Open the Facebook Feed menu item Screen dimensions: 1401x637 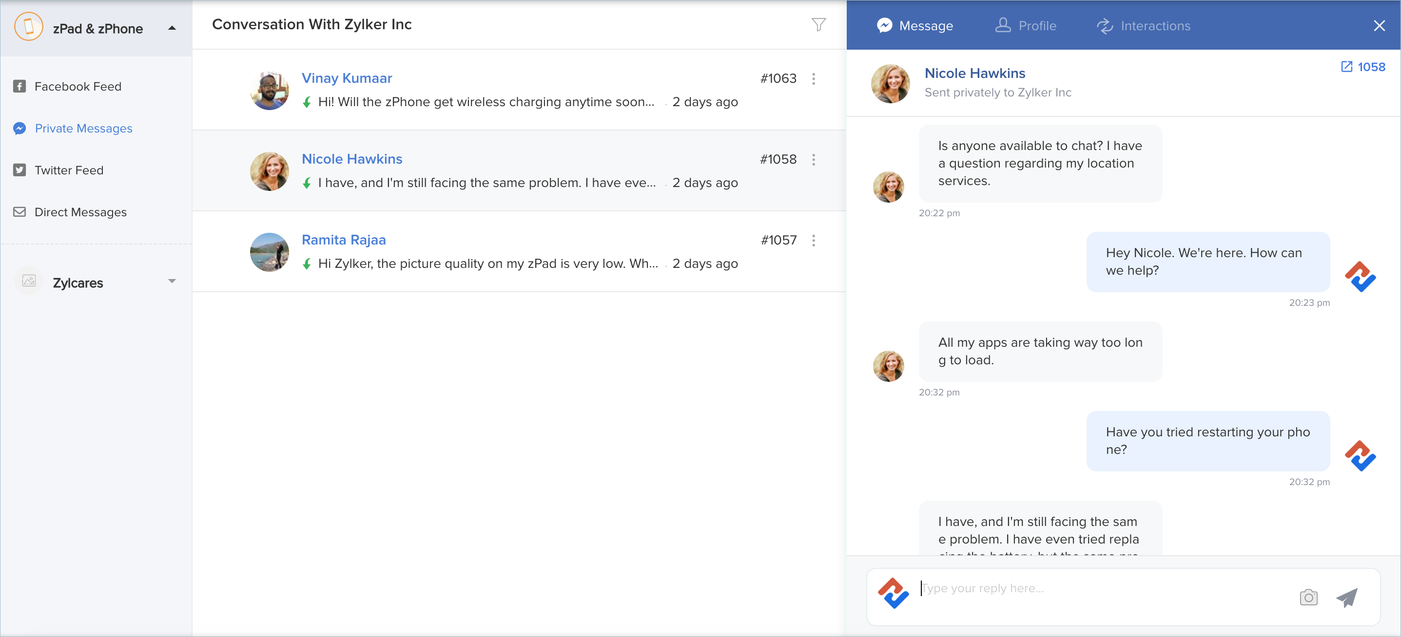tap(78, 86)
